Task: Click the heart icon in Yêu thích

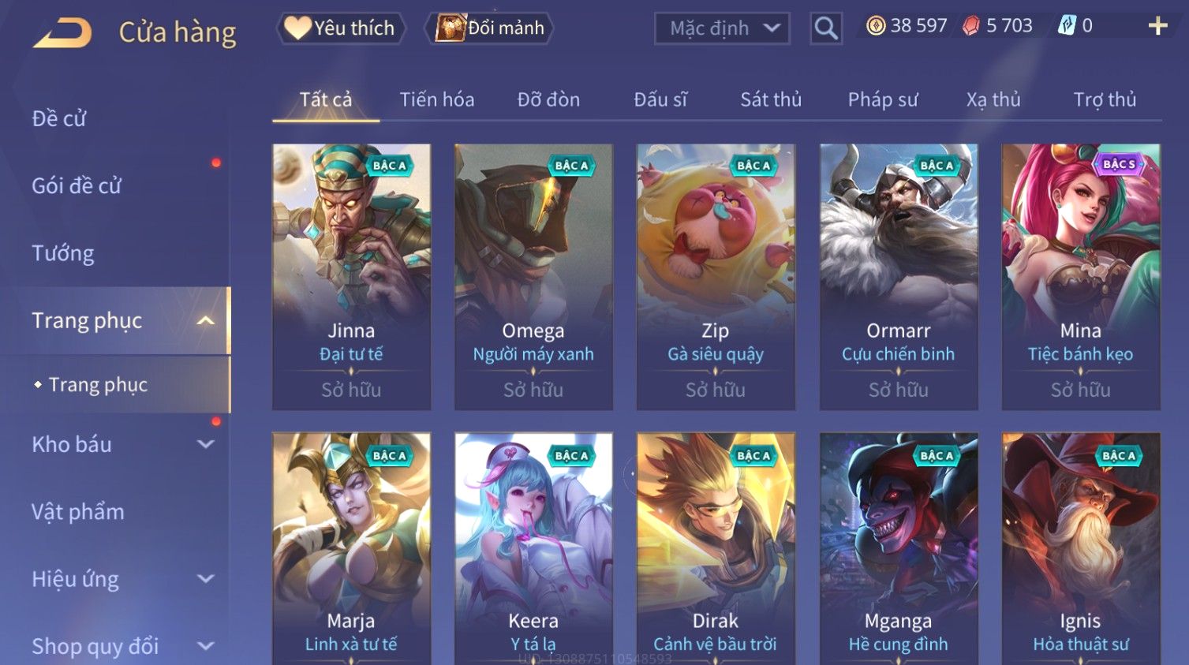Action: [x=297, y=28]
